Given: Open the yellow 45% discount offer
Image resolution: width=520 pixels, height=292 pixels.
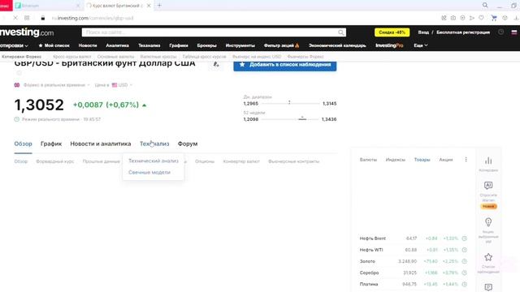Looking at the screenshot, I should pos(392,32).
